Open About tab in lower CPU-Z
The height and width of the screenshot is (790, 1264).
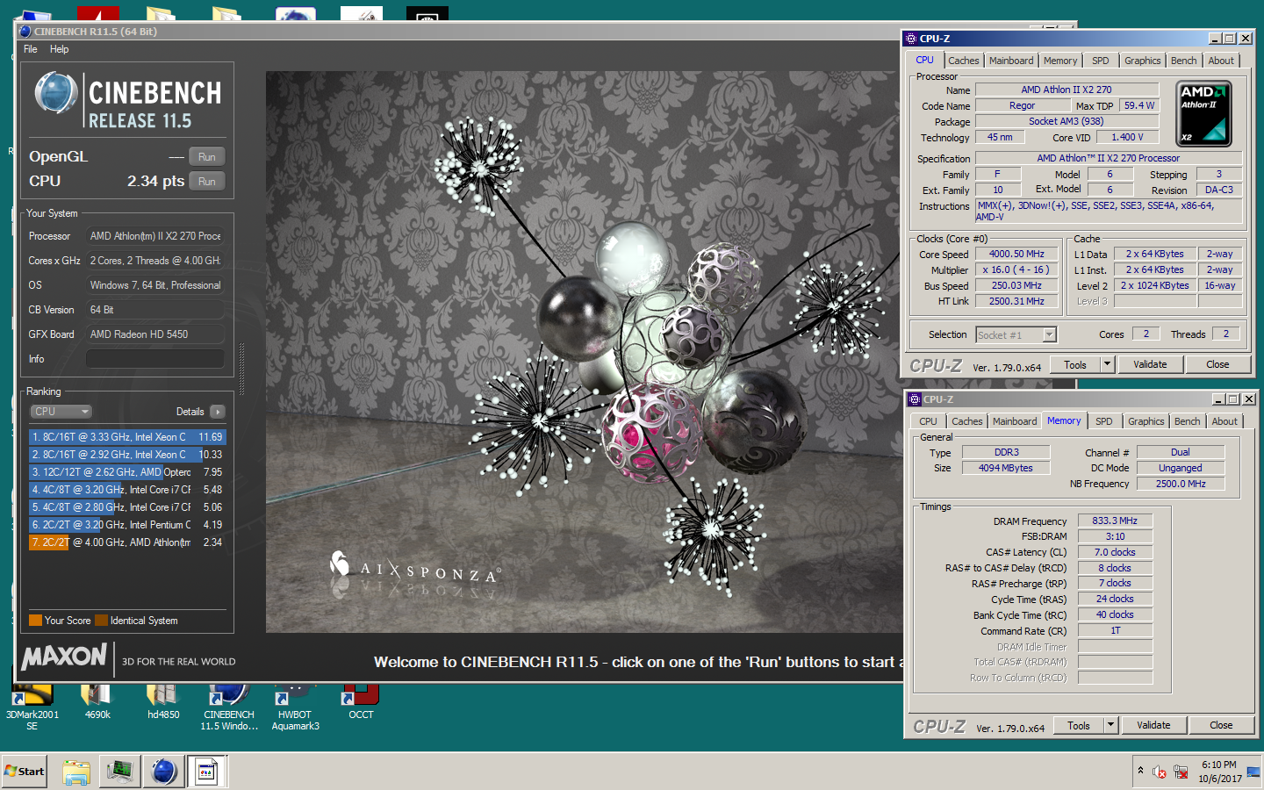pos(1224,421)
